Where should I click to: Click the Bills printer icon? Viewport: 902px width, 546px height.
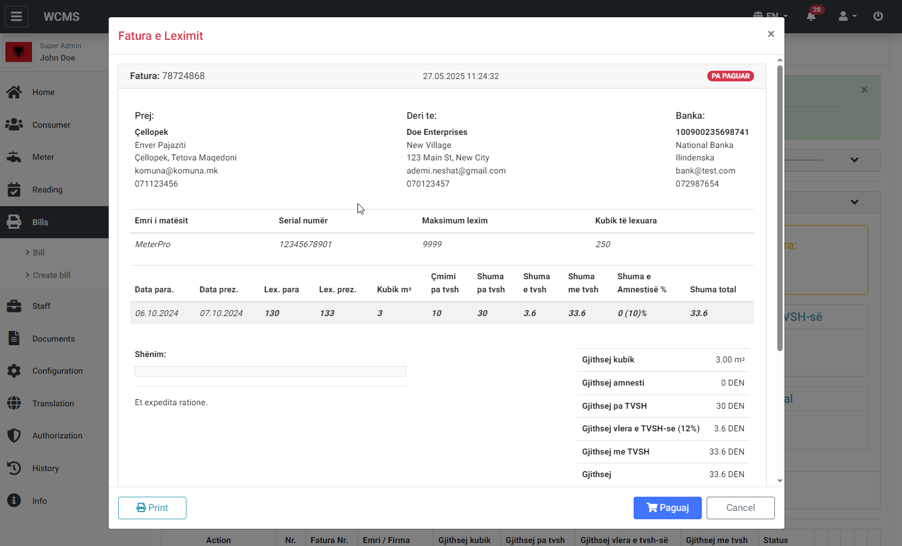pyautogui.click(x=14, y=222)
